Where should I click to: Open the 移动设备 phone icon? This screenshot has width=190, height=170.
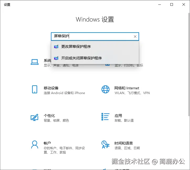(35, 89)
